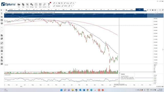Image resolution: width=164 pixels, height=92 pixels.
Task: Select the Entry pencil tool
Action: pyautogui.click(x=67, y=3)
